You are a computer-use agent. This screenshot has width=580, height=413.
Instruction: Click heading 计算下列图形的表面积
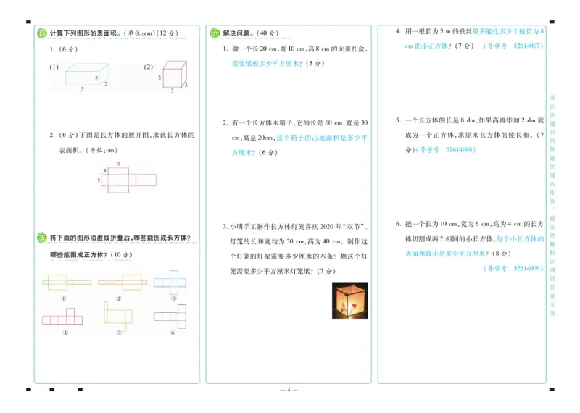click(x=83, y=33)
